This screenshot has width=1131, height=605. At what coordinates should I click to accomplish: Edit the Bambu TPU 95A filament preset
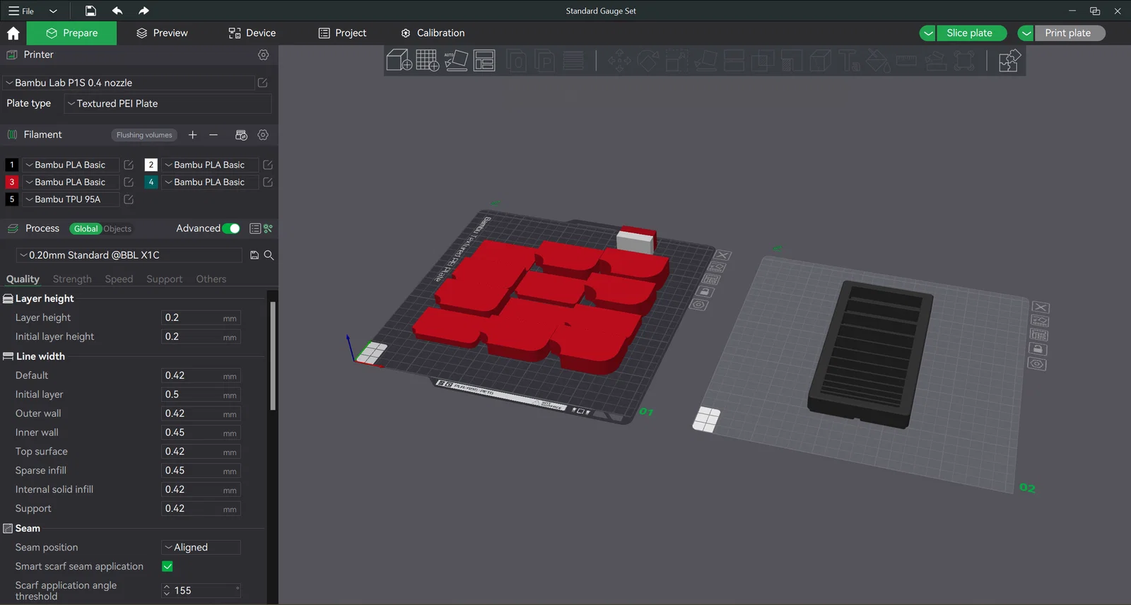(129, 199)
